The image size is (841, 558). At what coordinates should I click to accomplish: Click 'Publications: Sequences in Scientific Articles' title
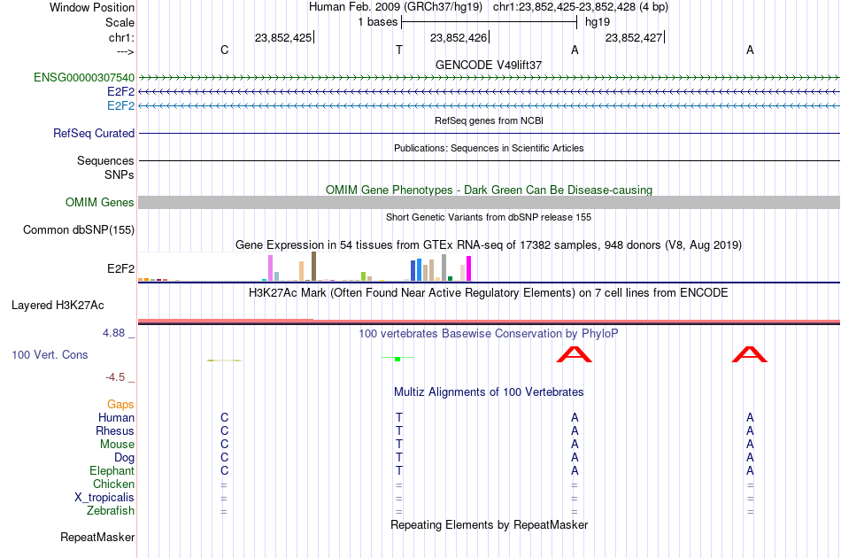click(x=489, y=148)
